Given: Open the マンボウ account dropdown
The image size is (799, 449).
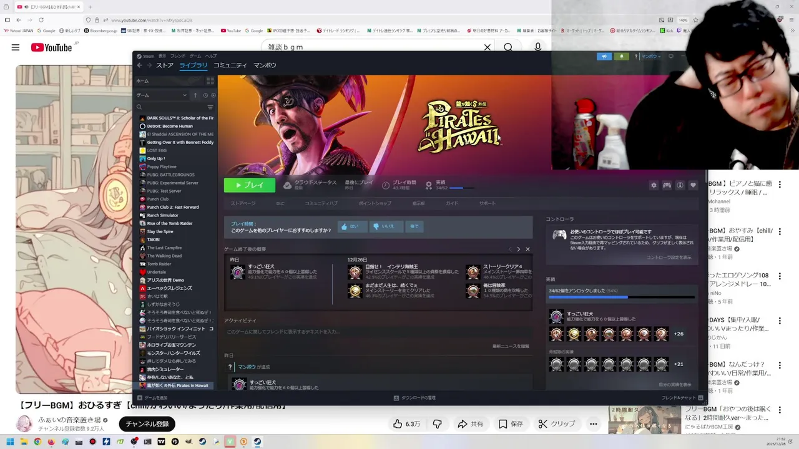Looking at the screenshot, I should [x=651, y=57].
